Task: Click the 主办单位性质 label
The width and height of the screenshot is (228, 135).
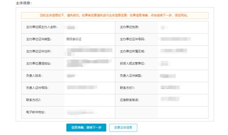Action: click(x=129, y=27)
